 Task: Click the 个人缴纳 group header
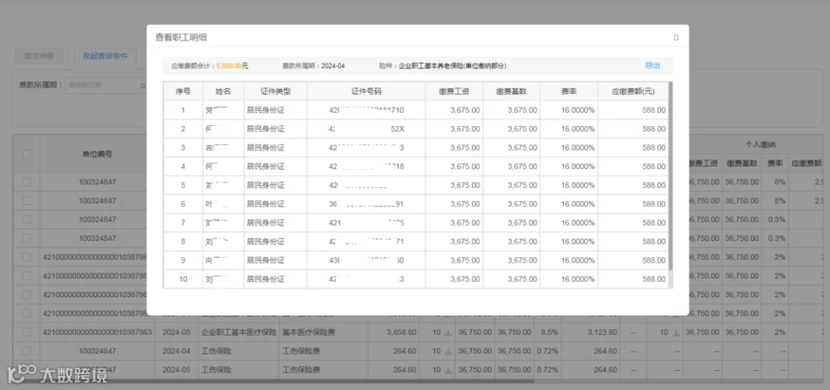click(x=760, y=144)
